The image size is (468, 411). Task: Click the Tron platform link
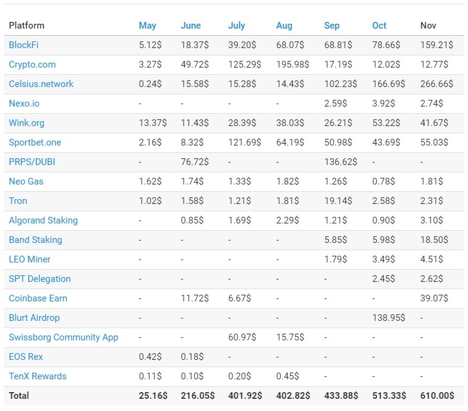coord(18,200)
